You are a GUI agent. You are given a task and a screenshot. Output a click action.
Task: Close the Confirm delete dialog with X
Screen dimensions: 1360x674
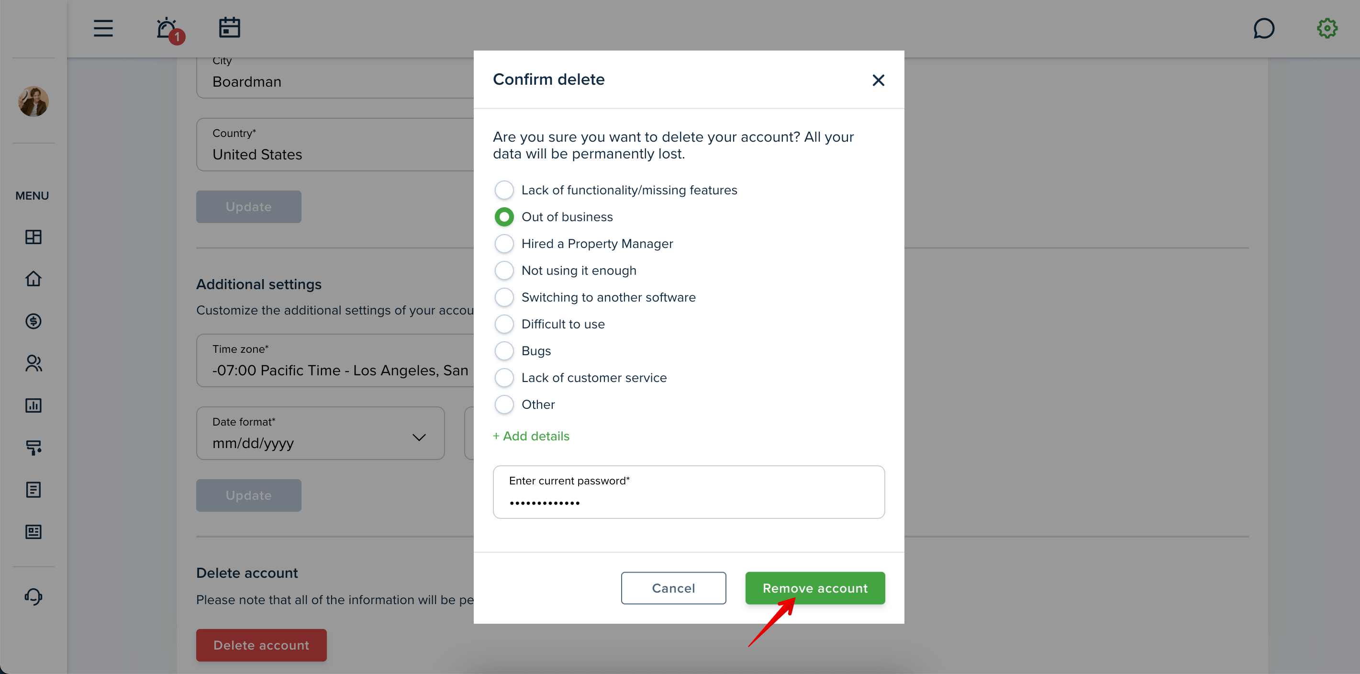tap(878, 80)
